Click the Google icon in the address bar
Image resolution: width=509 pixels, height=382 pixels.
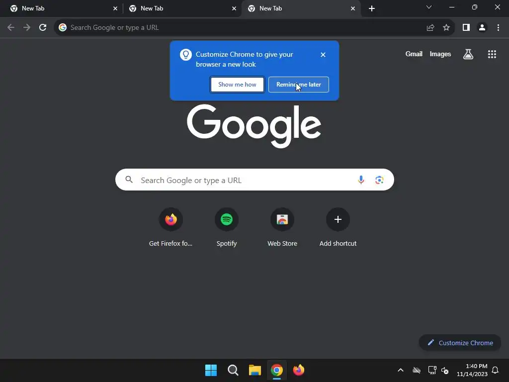(62, 28)
